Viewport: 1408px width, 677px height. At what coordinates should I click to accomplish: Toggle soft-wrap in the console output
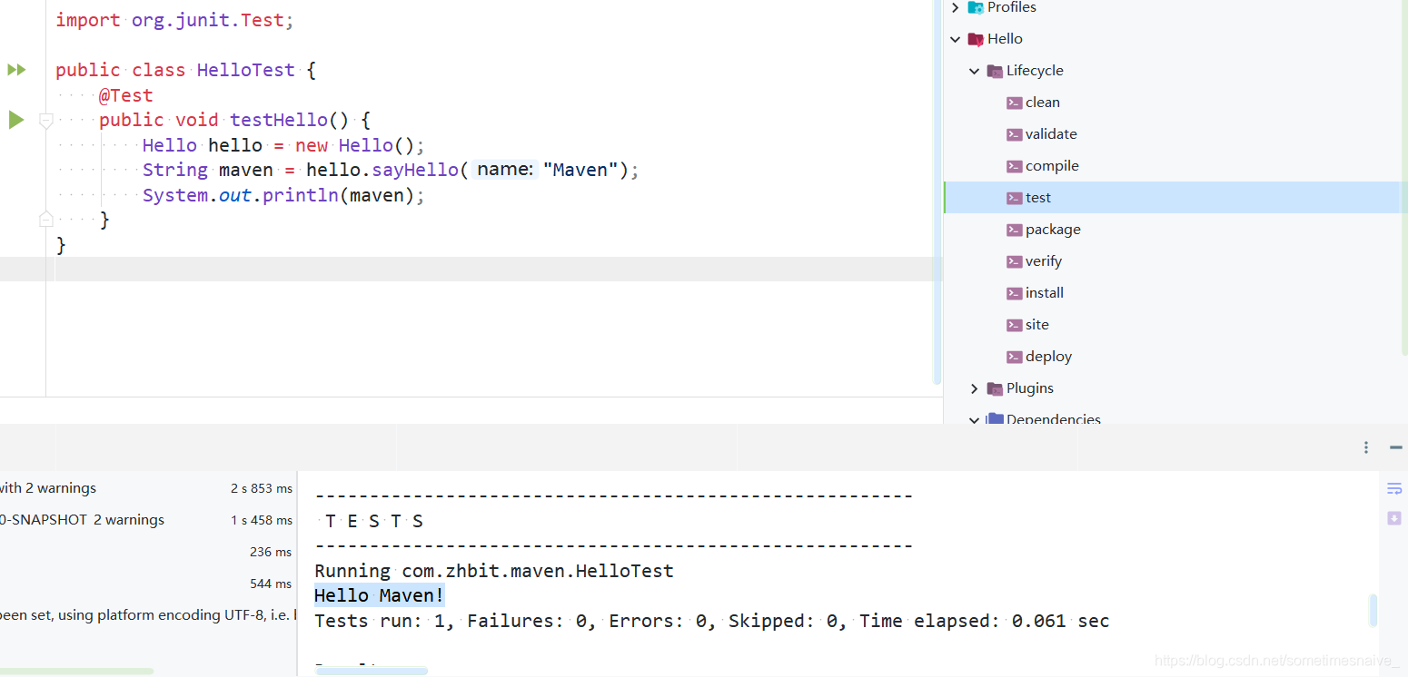pyautogui.click(x=1394, y=489)
